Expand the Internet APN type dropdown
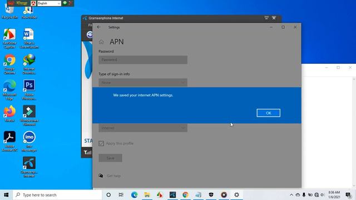356x200 pixels. (x=143, y=128)
